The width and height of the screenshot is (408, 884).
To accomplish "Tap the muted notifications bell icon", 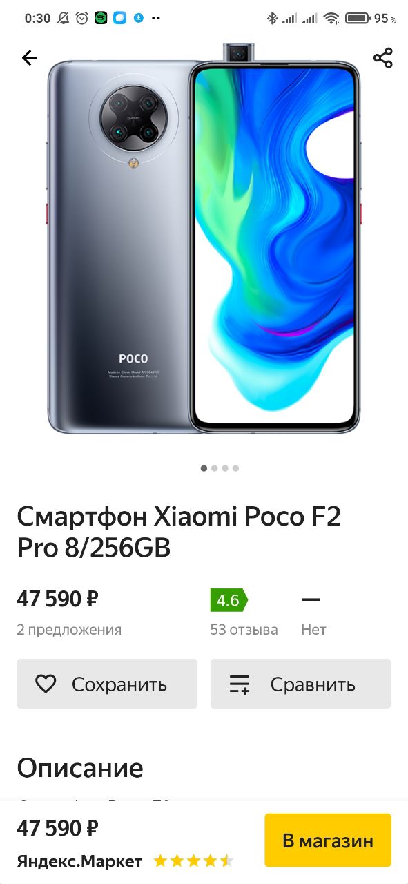I will click(64, 19).
